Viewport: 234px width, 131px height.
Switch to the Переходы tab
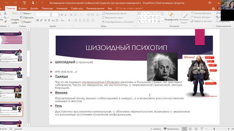pyautogui.click(x=47, y=8)
